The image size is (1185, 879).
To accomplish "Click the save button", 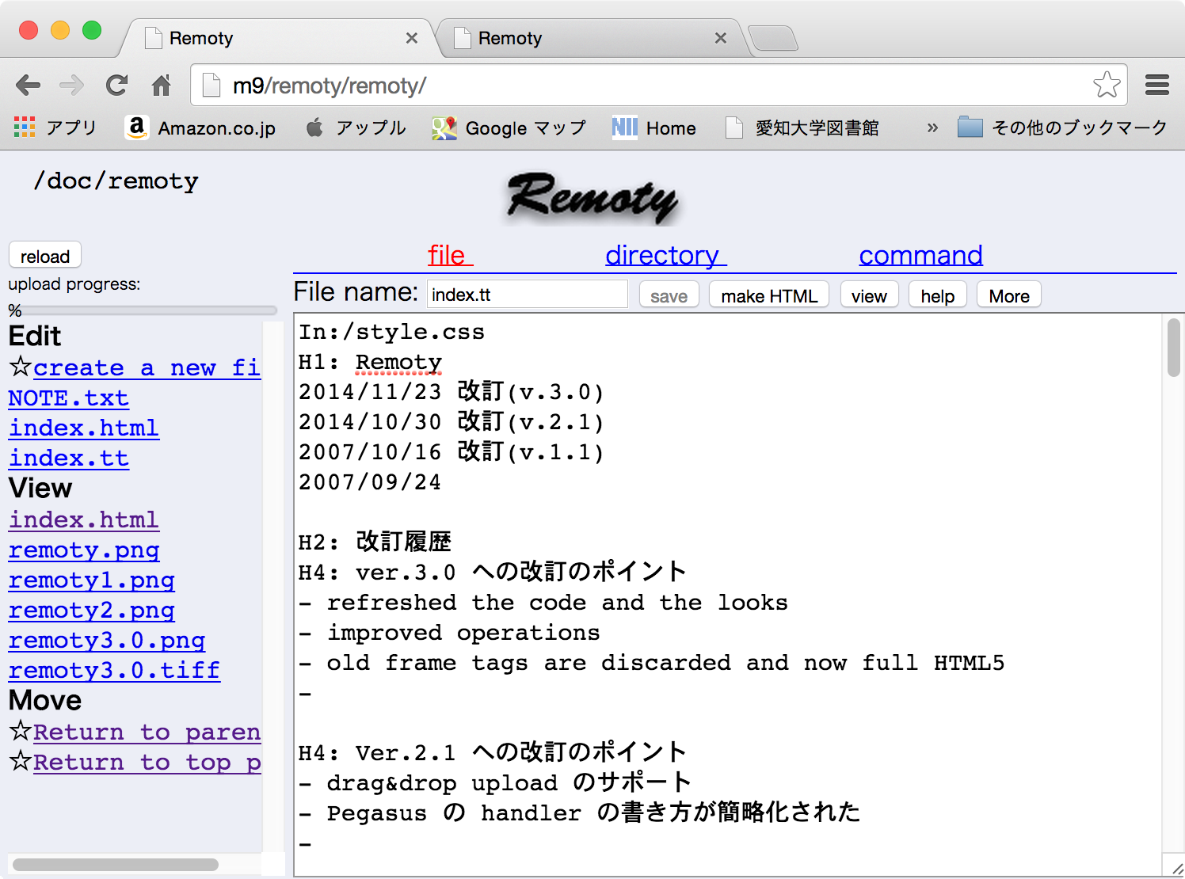I will point(669,295).
